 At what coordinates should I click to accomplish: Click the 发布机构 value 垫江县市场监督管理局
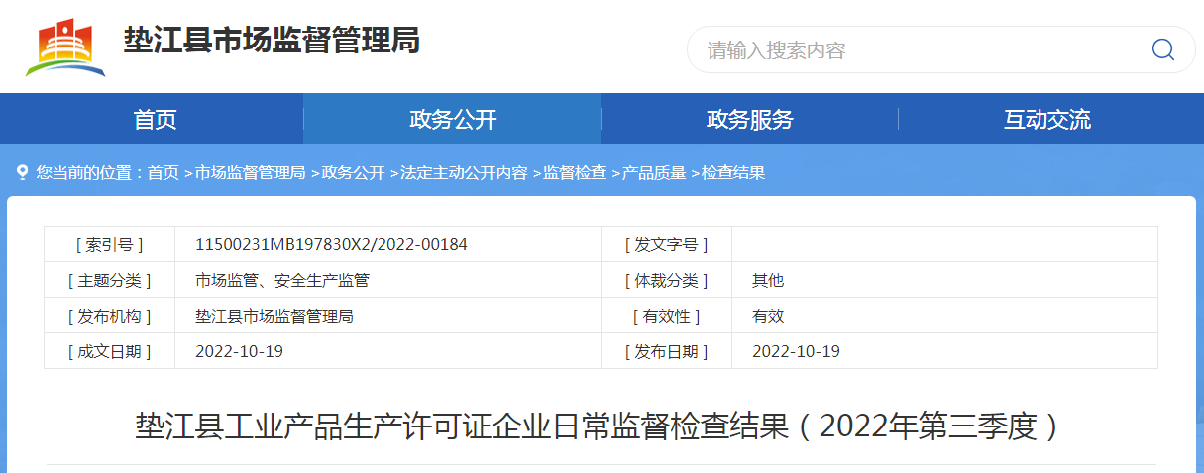(274, 316)
